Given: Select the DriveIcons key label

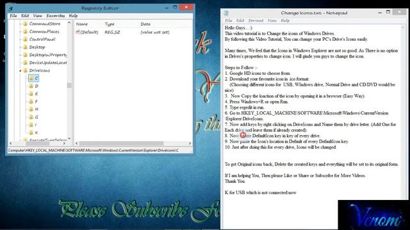Looking at the screenshot, I should (40, 70).
